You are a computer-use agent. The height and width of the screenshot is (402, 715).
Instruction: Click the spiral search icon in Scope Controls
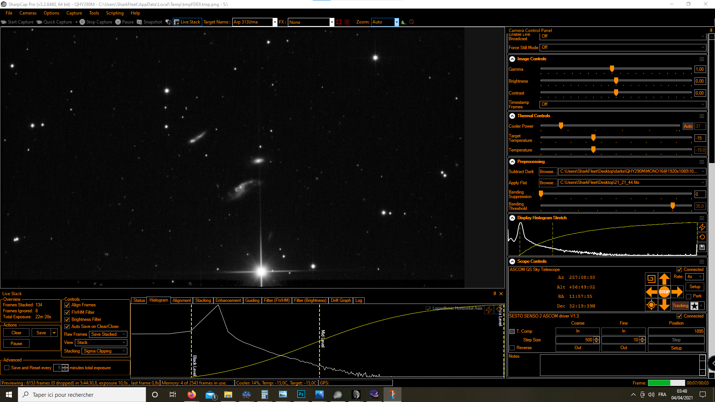(x=651, y=278)
